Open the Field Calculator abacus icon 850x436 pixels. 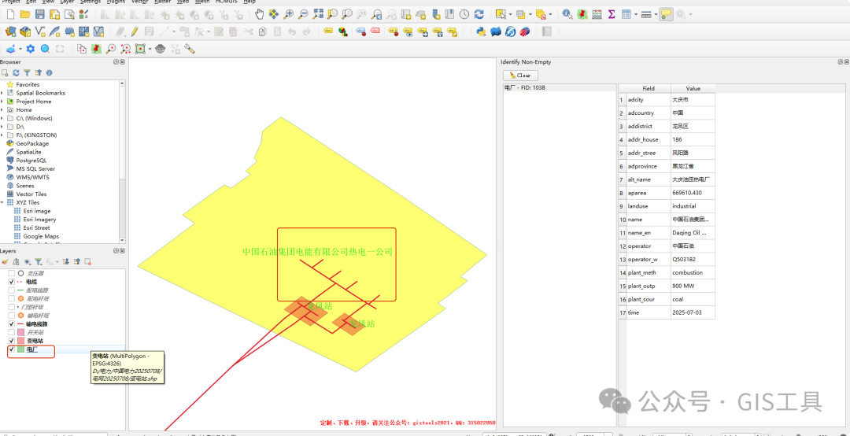point(597,15)
